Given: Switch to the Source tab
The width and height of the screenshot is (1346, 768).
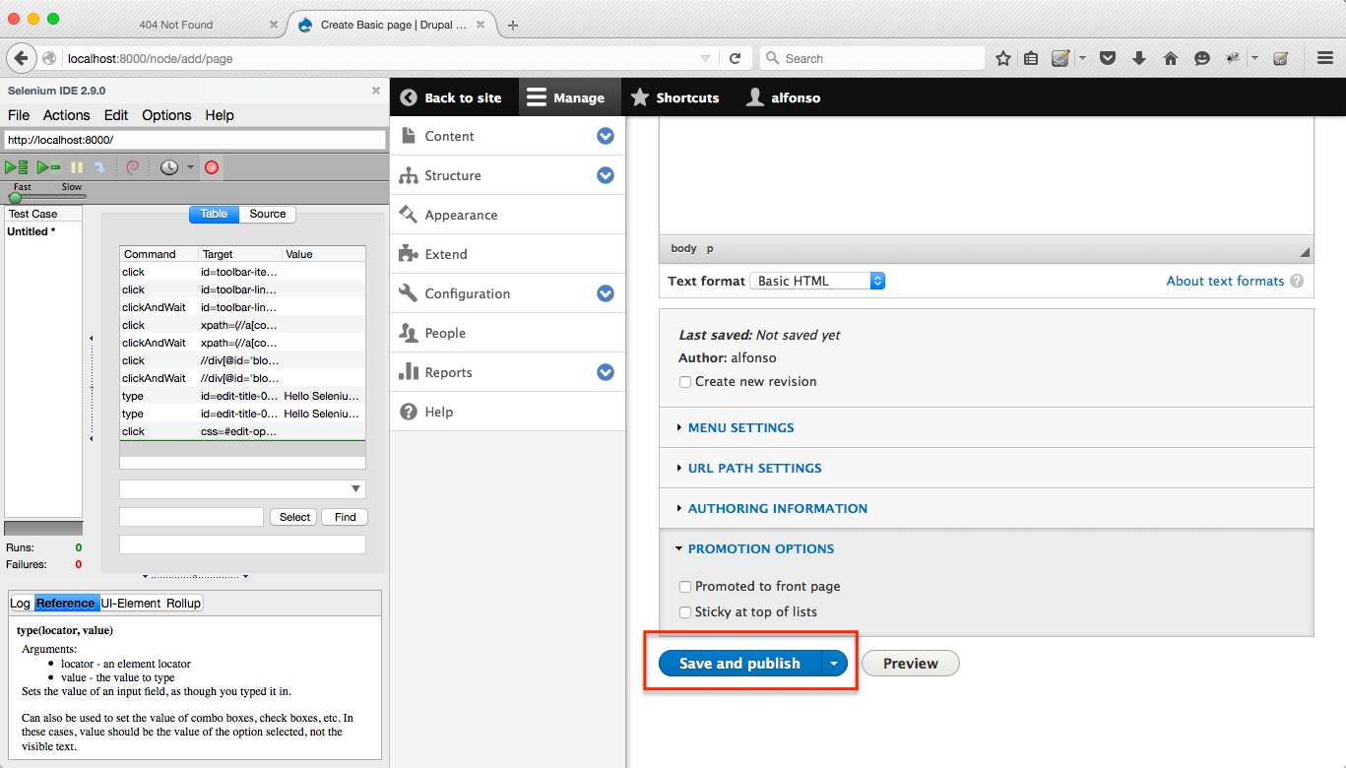Looking at the screenshot, I should tap(268, 214).
